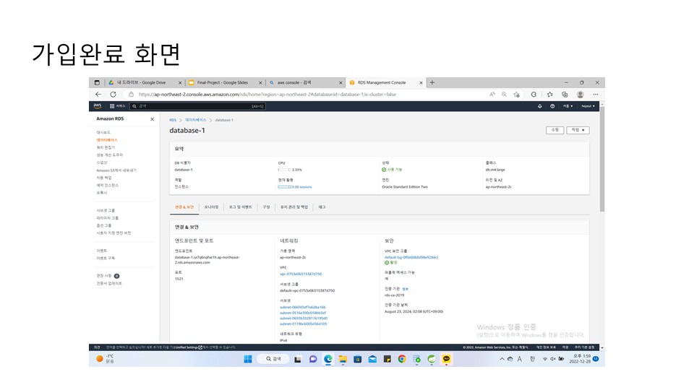The height and width of the screenshot is (390, 694).
Task: Show hidden system tray icons
Action: point(502,359)
